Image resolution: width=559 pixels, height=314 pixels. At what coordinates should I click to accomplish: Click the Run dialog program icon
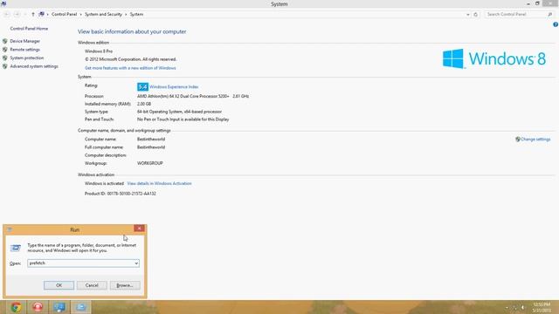click(16, 248)
